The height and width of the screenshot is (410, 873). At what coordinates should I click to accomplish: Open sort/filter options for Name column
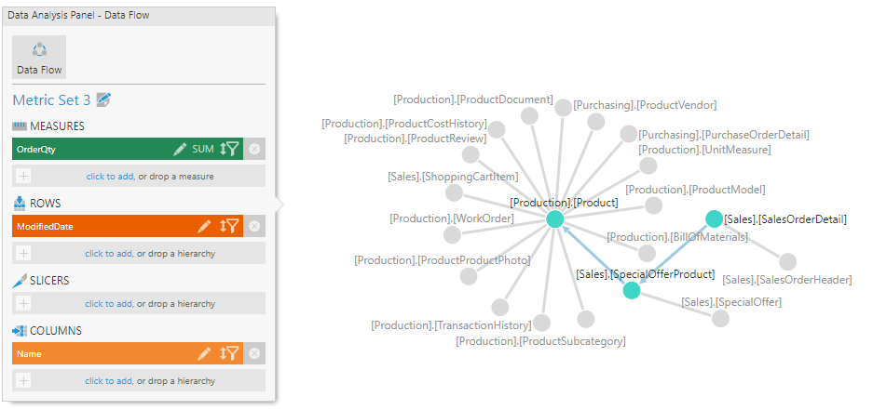tap(229, 353)
